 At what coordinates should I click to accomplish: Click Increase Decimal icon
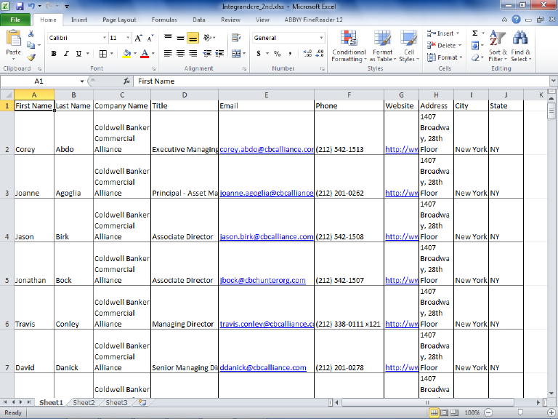coord(307,54)
